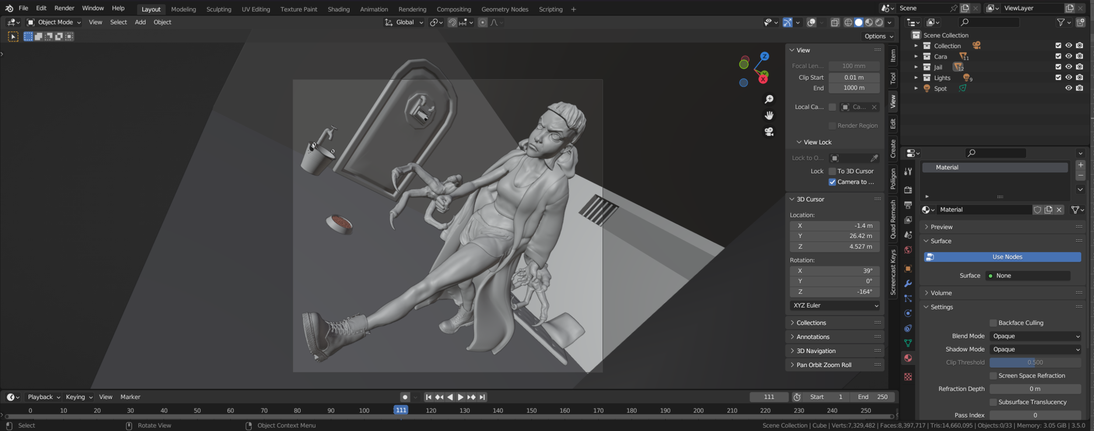Click the Auto Keying record button
The height and width of the screenshot is (431, 1094).
click(405, 397)
